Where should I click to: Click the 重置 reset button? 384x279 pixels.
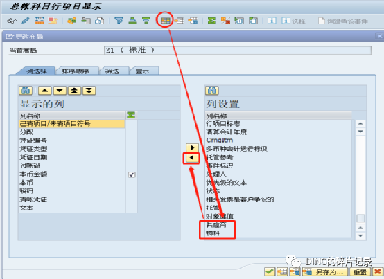pos(360,272)
